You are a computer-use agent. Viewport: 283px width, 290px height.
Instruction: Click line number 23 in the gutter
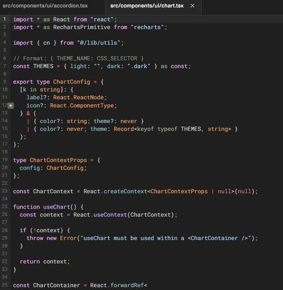pyautogui.click(x=4, y=191)
